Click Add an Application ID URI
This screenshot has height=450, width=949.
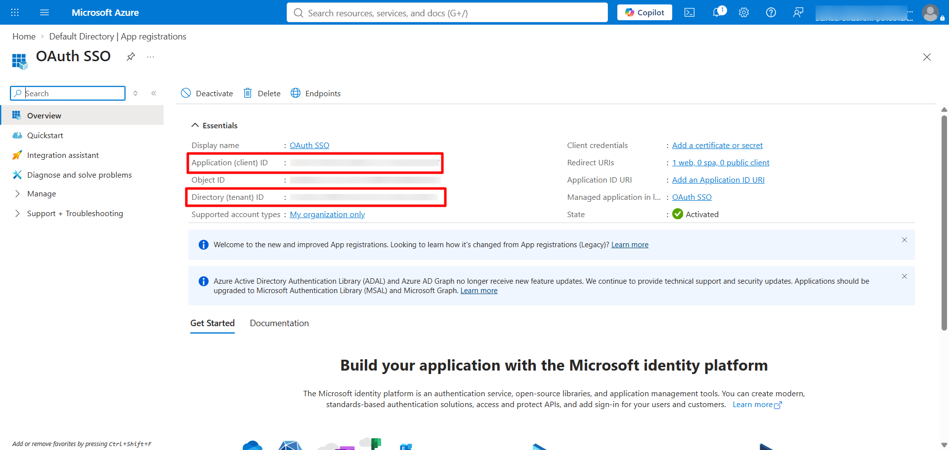click(x=718, y=180)
